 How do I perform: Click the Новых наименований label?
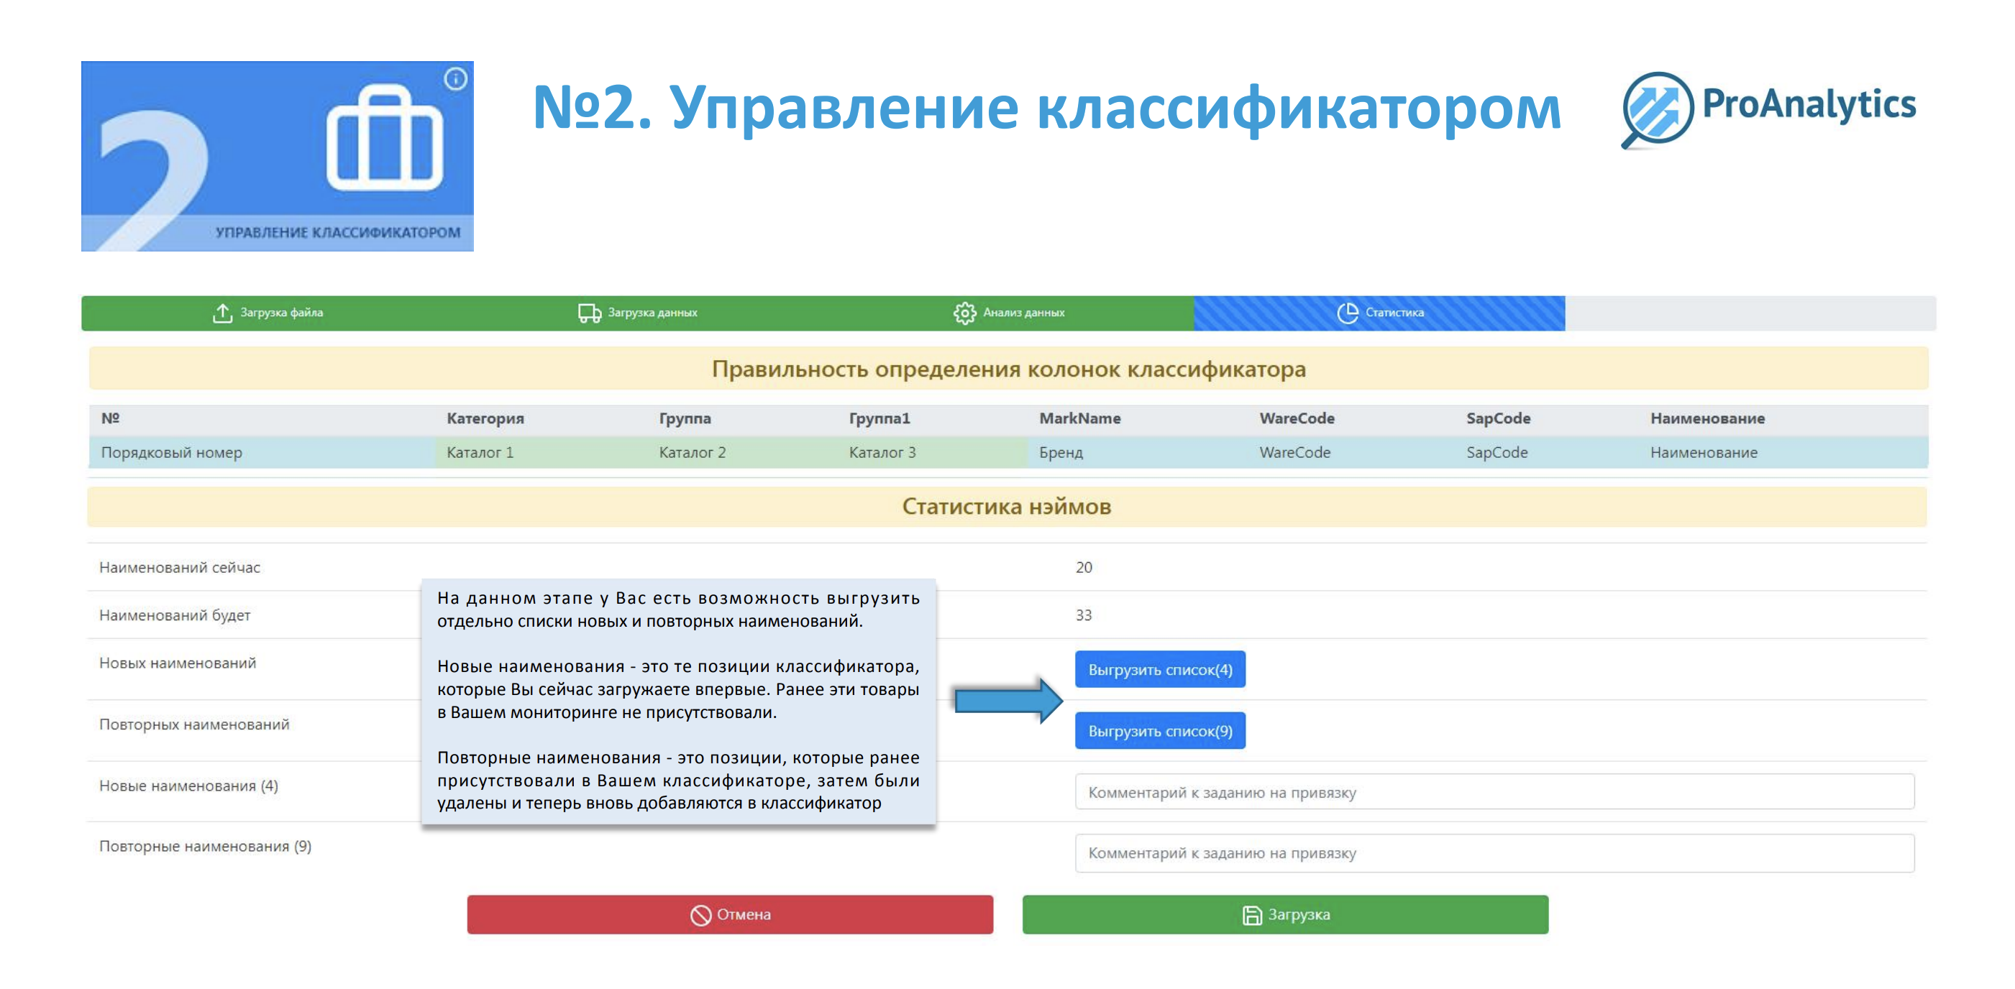[177, 663]
